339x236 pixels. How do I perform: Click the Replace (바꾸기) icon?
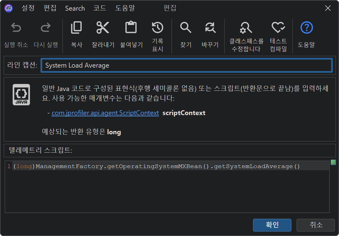pos(210,28)
